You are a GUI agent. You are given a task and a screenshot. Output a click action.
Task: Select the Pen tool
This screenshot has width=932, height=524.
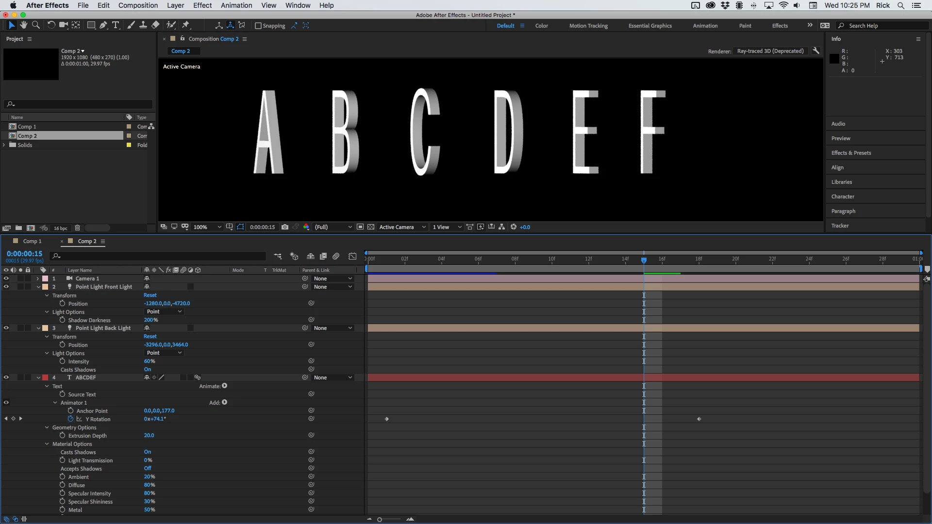pos(103,25)
